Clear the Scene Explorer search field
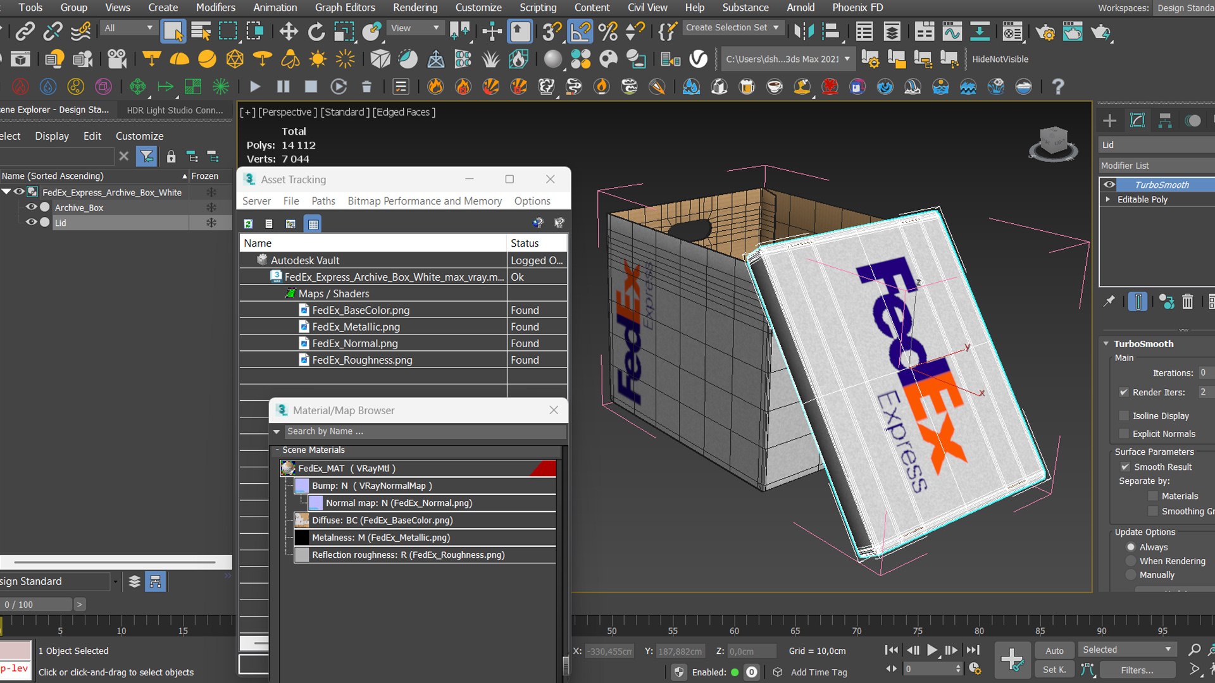 click(x=124, y=156)
